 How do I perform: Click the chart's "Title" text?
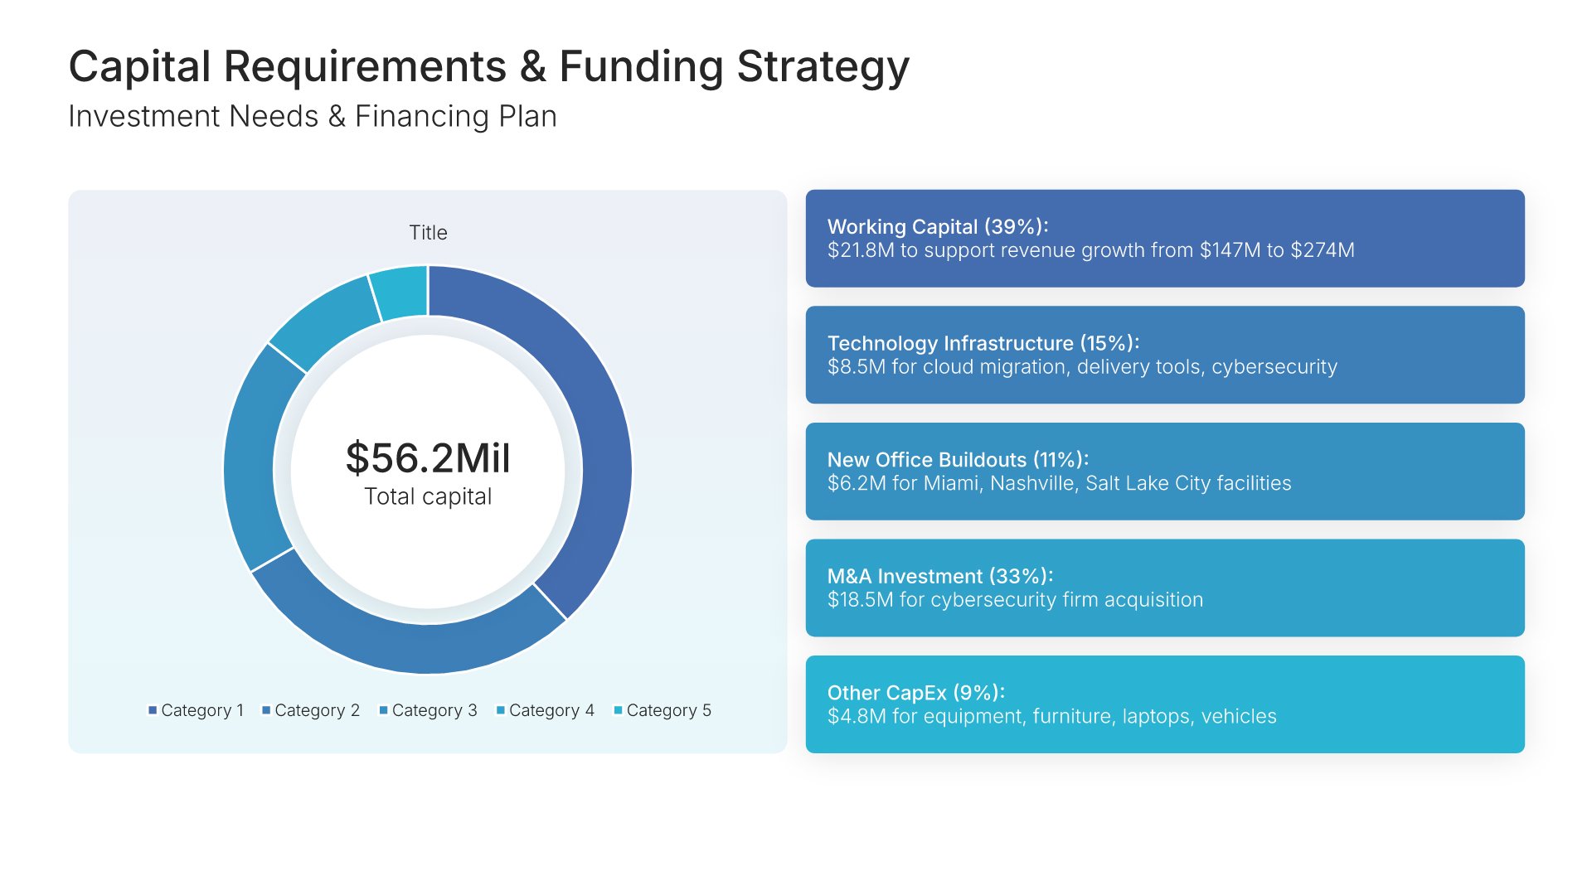(x=428, y=233)
